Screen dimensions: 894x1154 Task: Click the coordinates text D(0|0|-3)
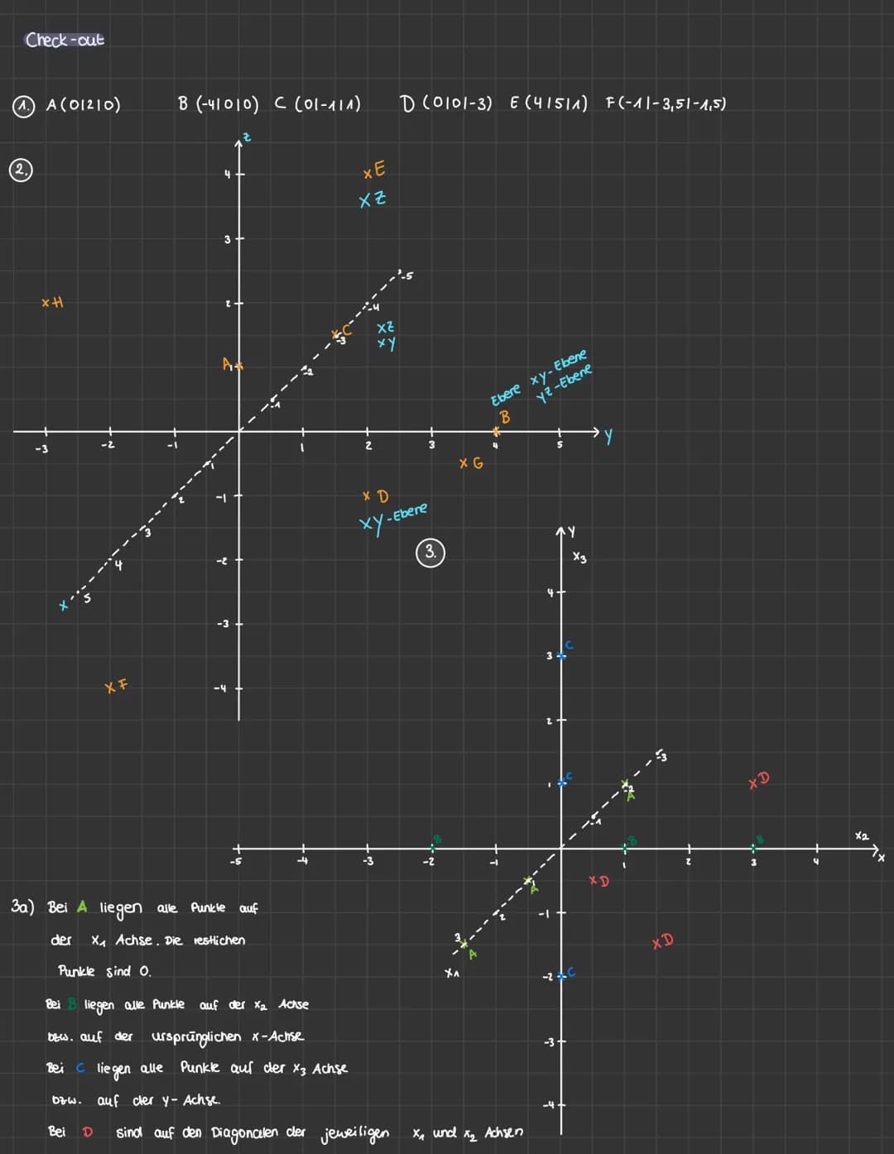click(x=445, y=103)
